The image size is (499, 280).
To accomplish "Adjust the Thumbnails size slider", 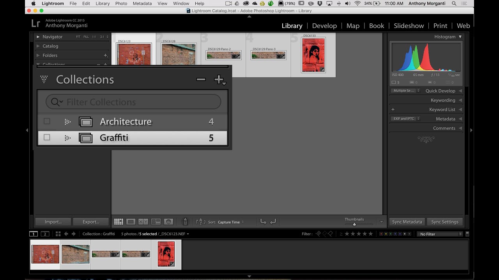I will click(x=354, y=224).
